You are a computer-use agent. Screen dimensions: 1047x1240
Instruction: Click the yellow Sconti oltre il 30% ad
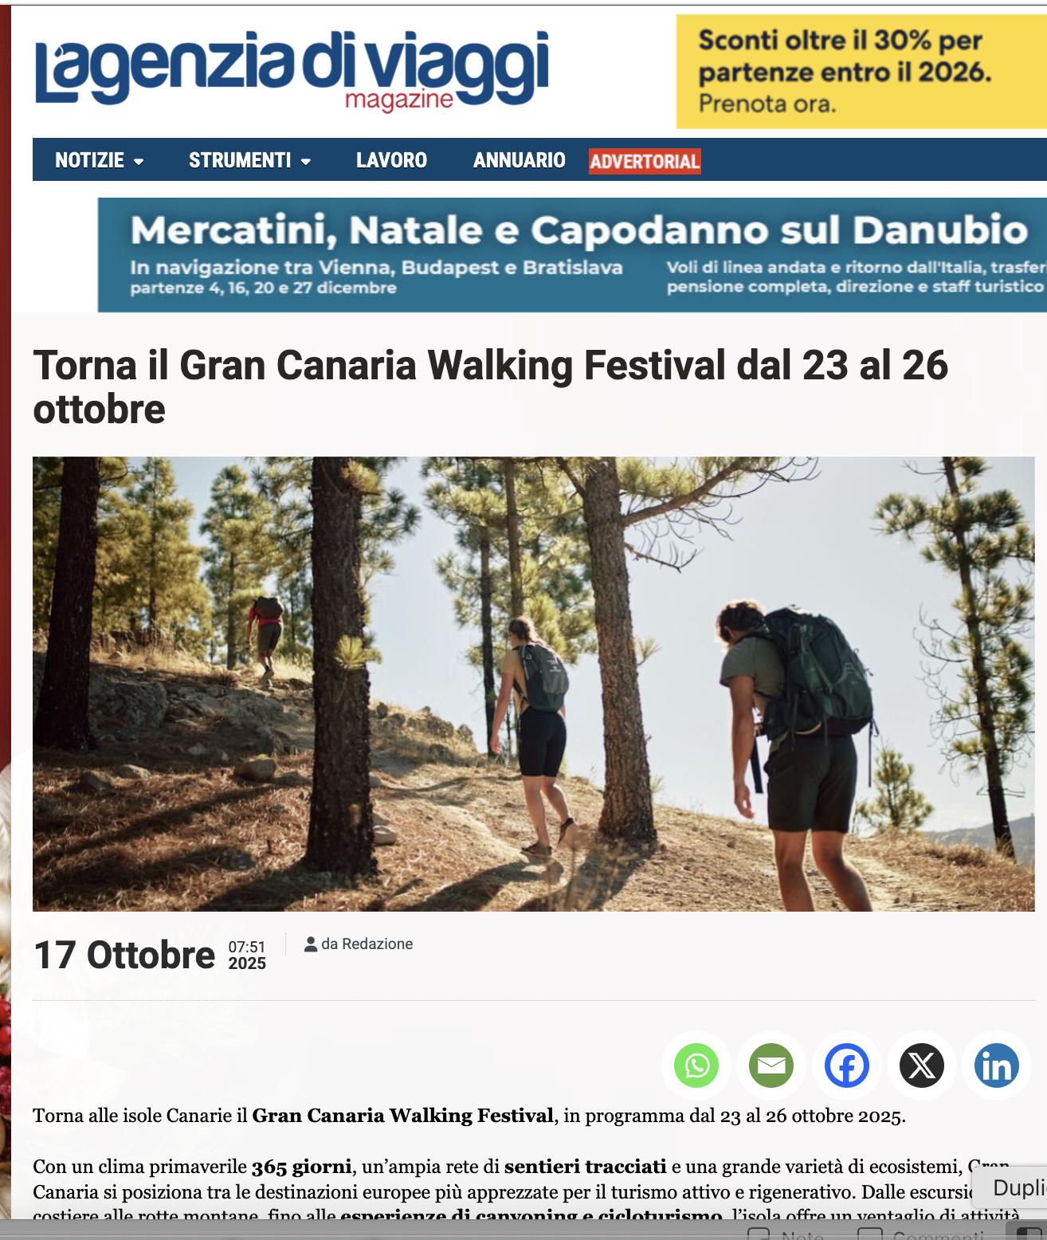point(861,72)
